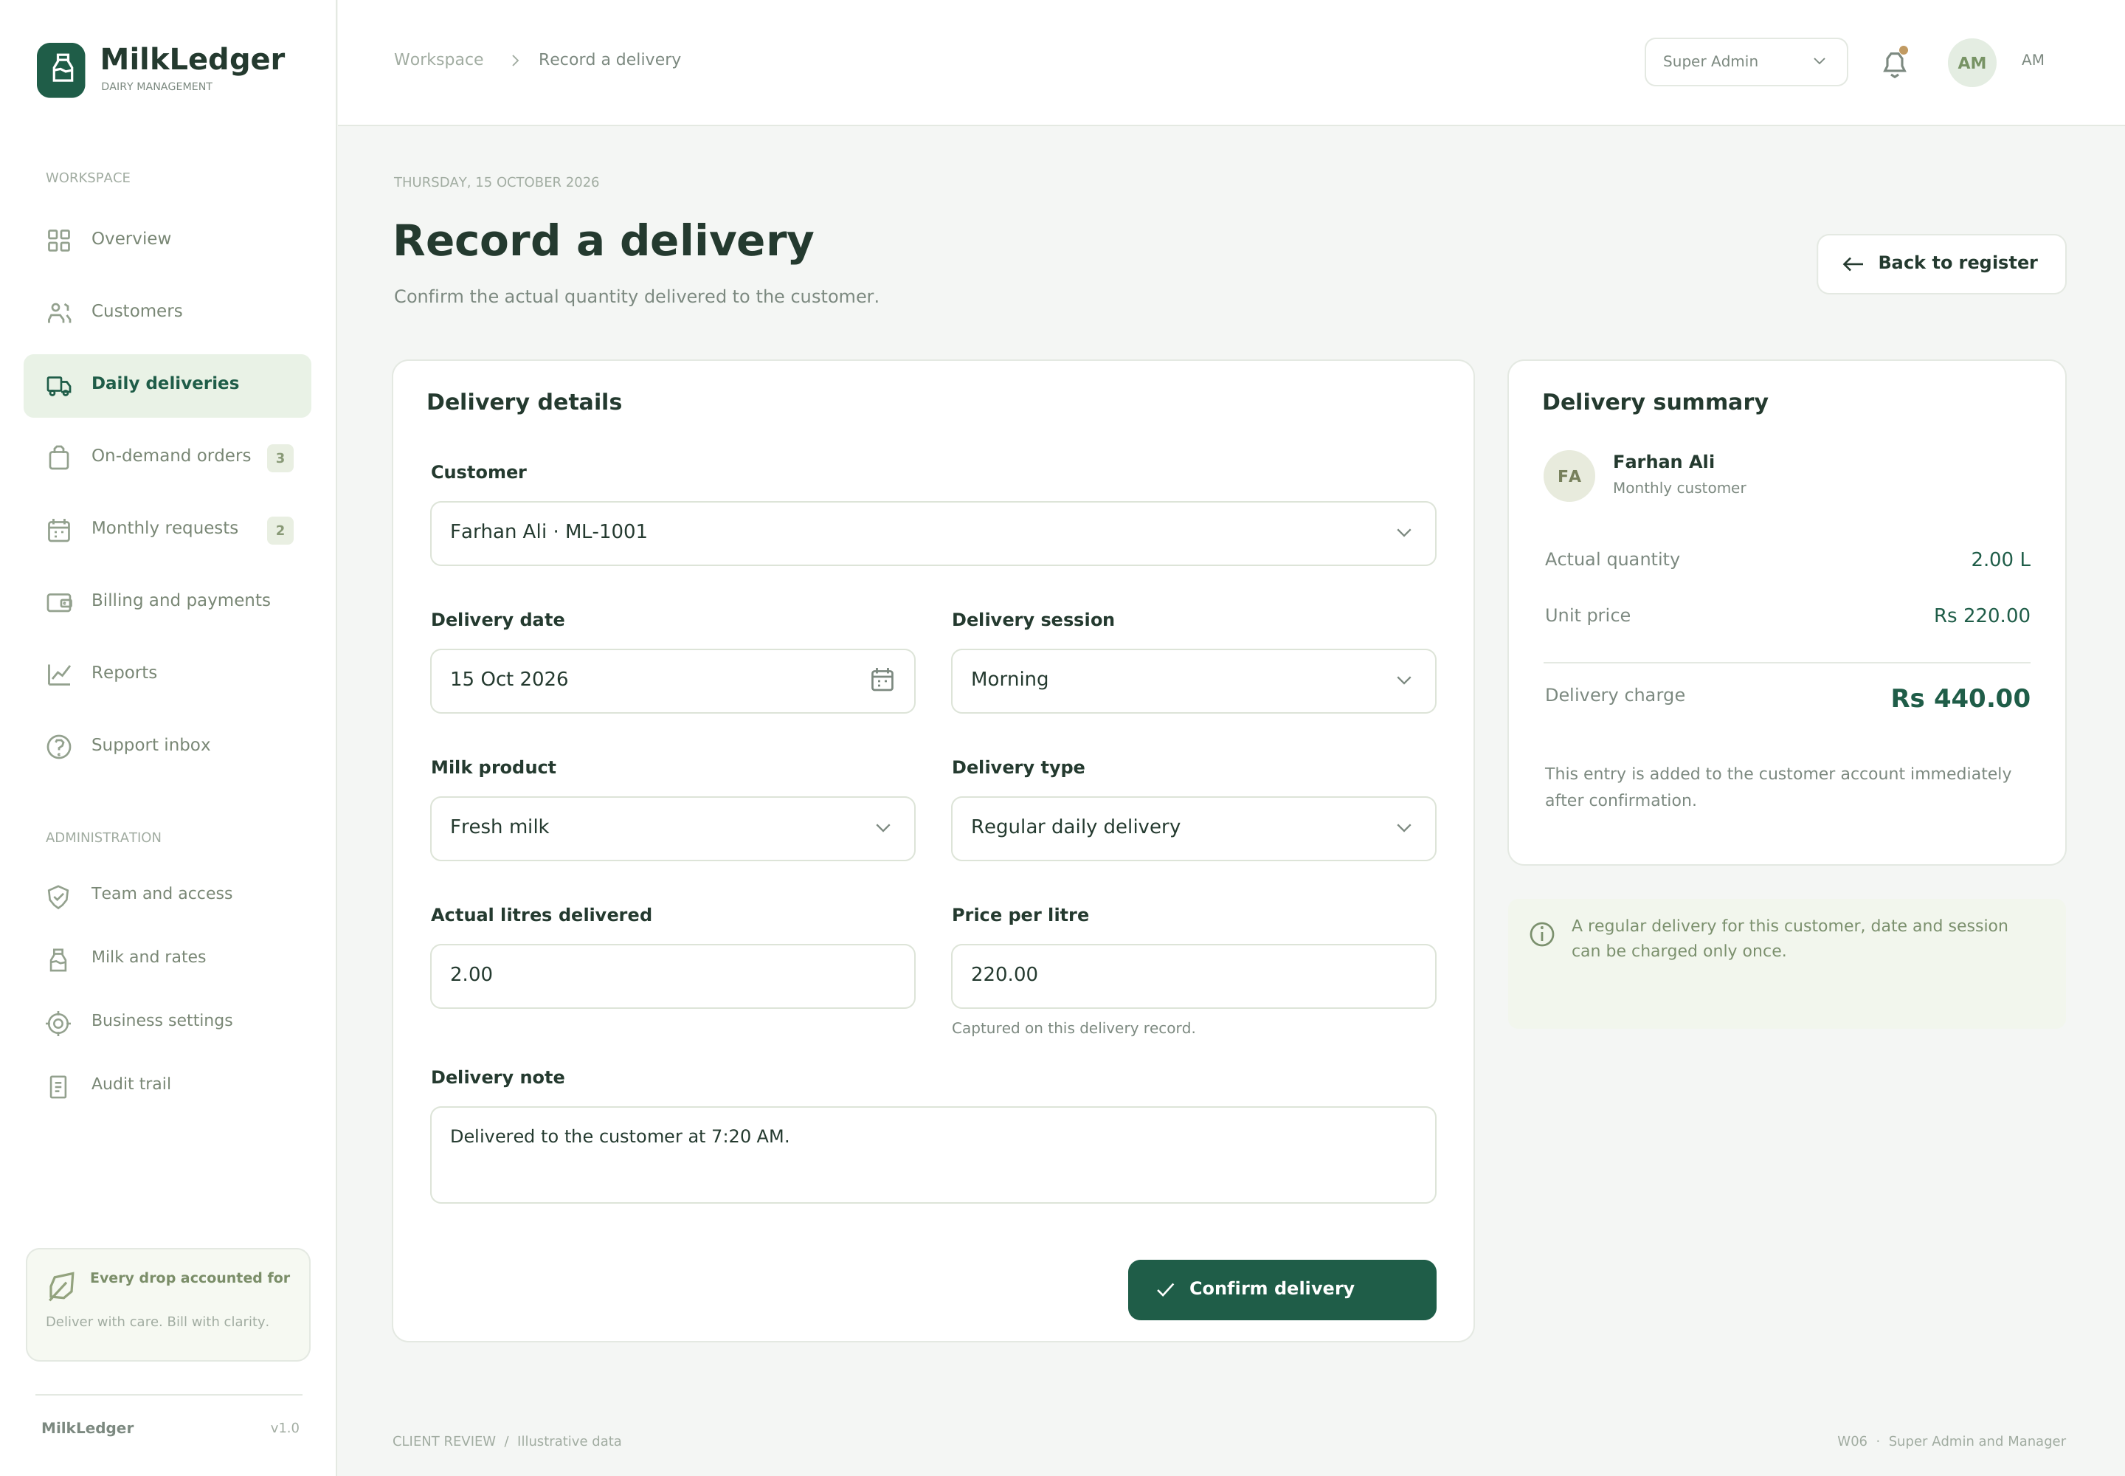Open Billing and payments section
Screen dimensions: 2125x1476
click(167, 602)
